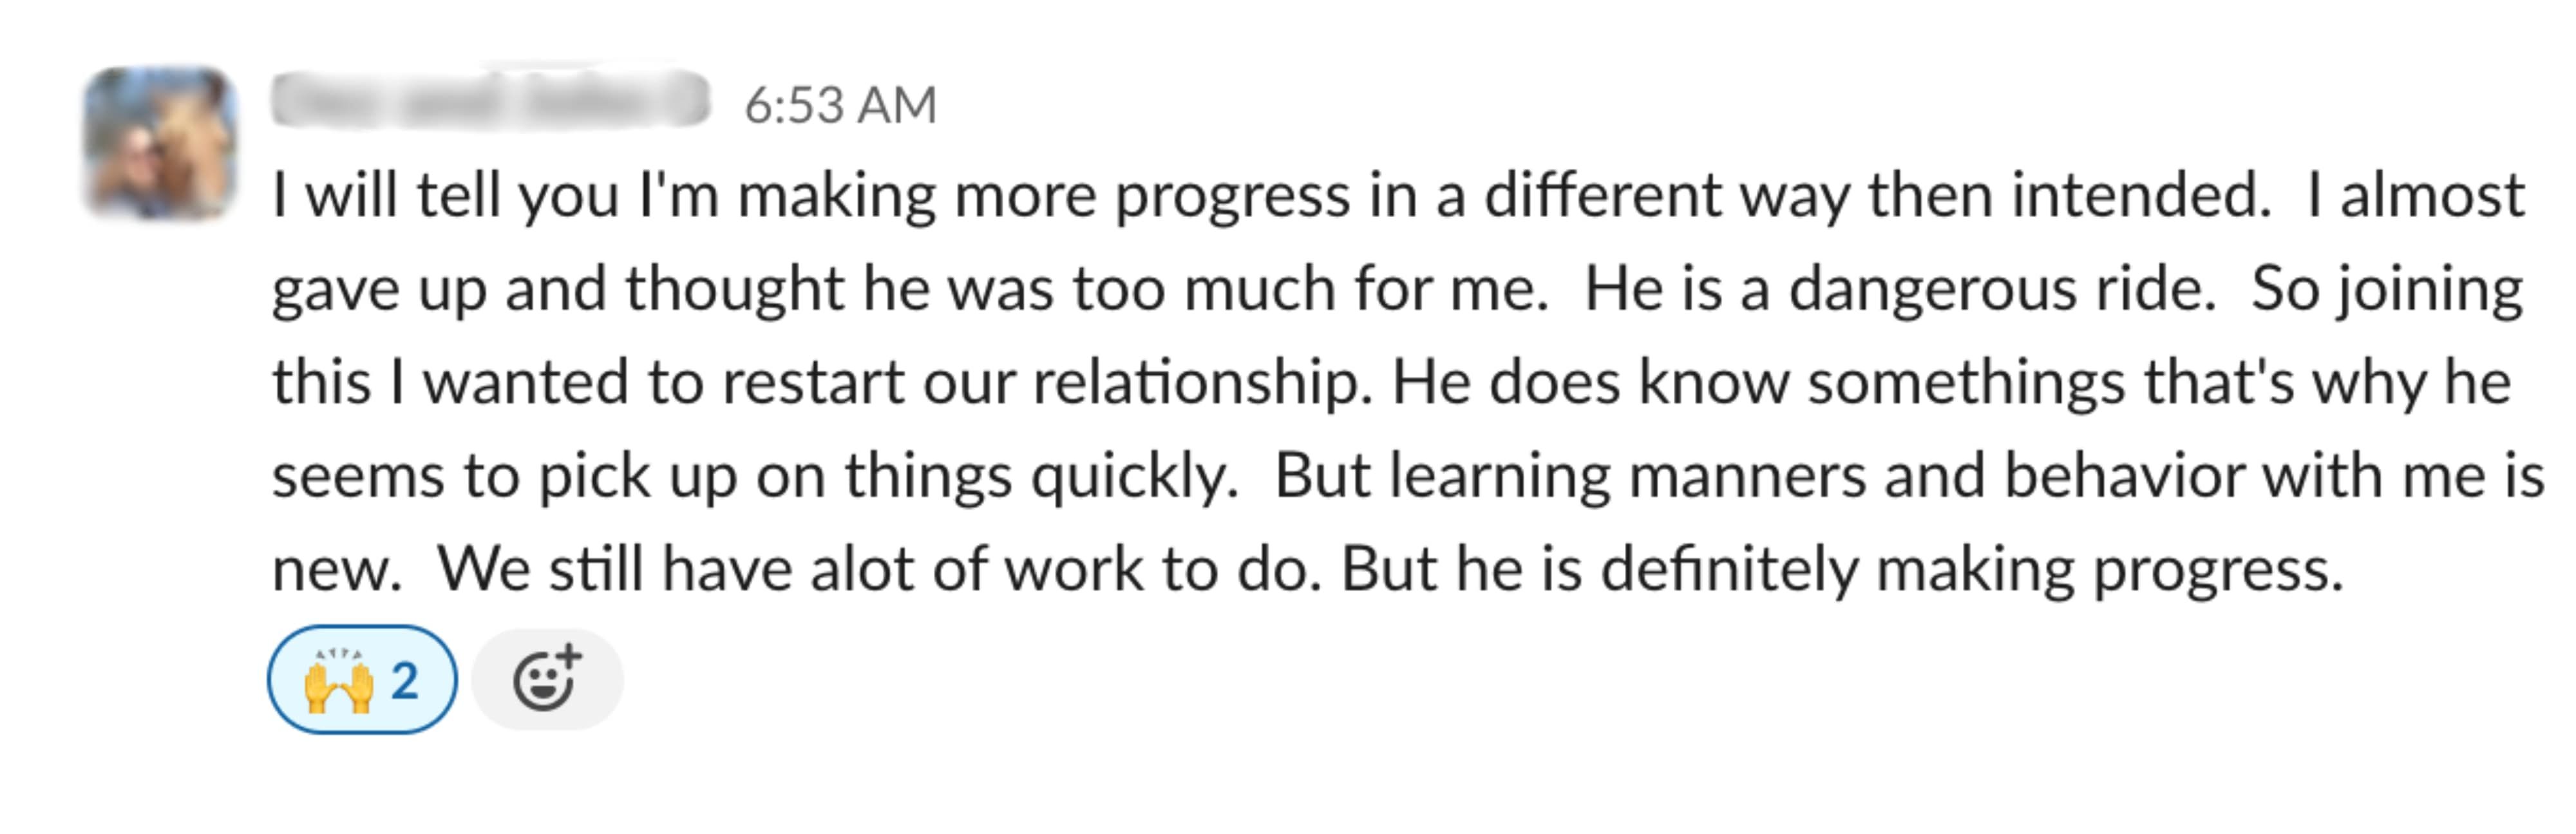Open the add reaction emoji picker
The height and width of the screenshot is (834, 2576).
pos(547,680)
